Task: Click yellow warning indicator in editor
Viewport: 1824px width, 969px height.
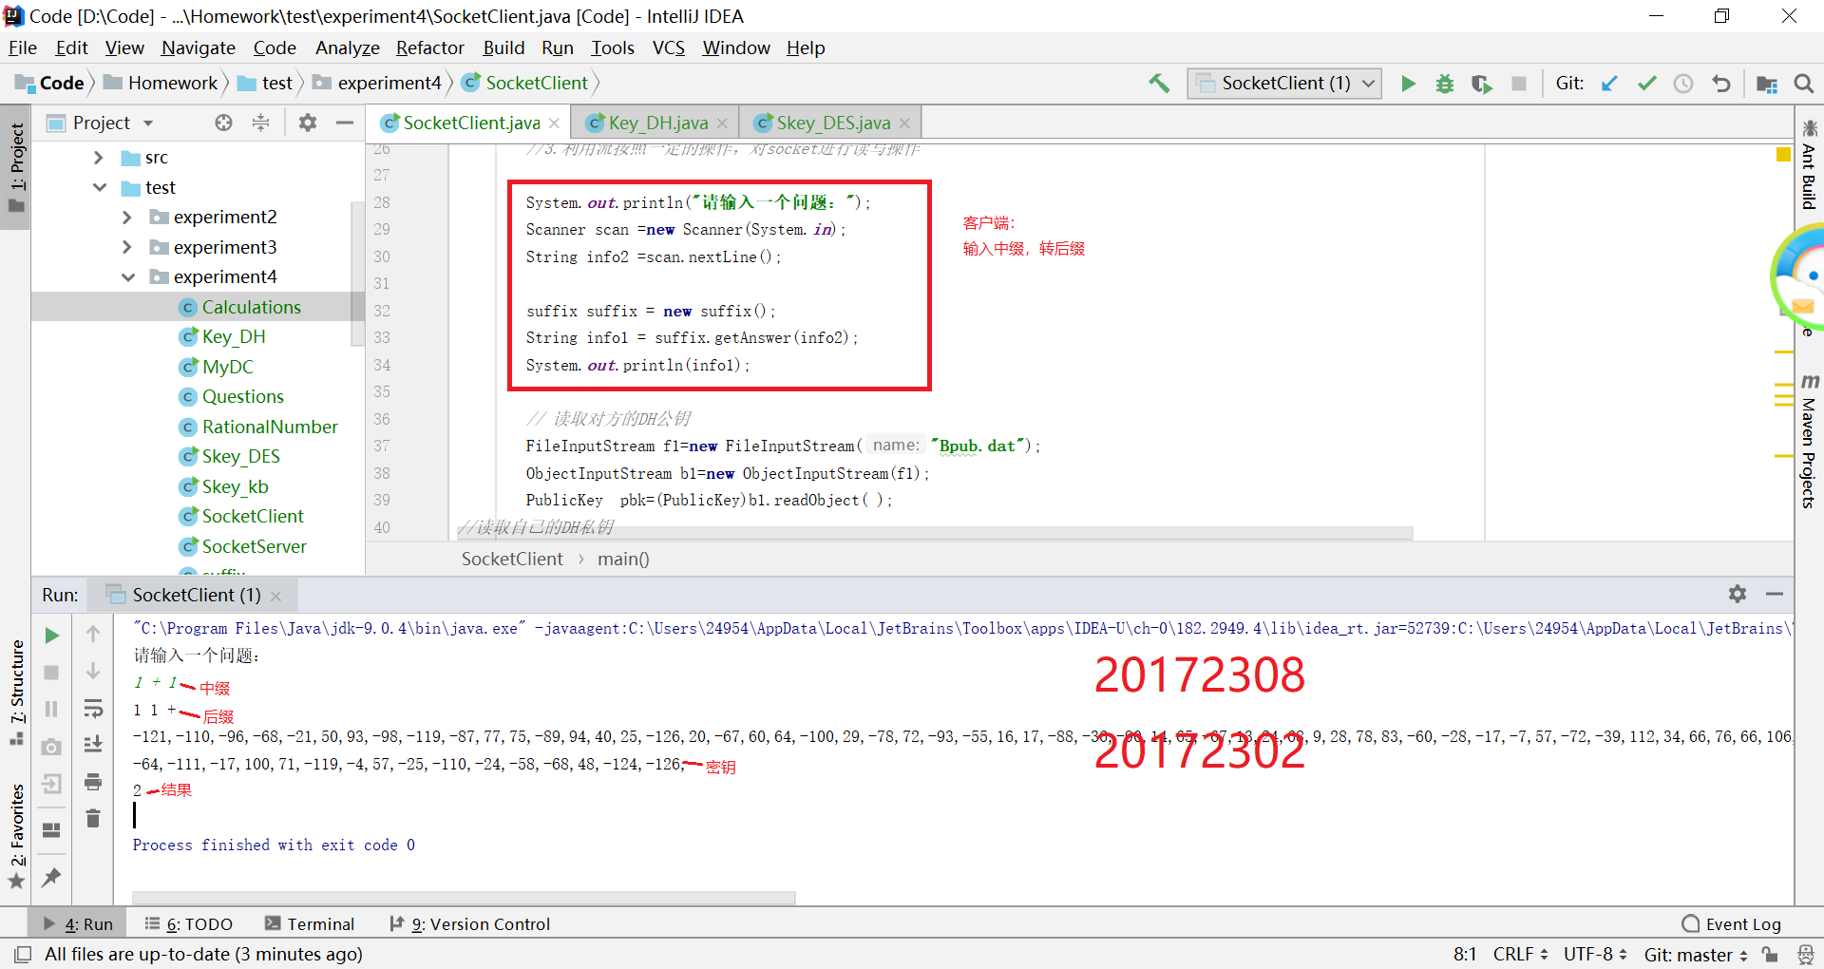Action: click(x=1783, y=154)
